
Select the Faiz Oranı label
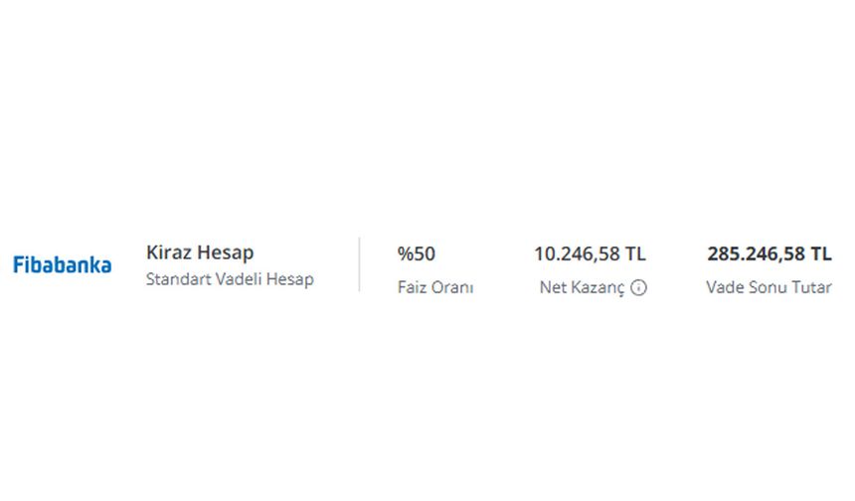(x=435, y=287)
